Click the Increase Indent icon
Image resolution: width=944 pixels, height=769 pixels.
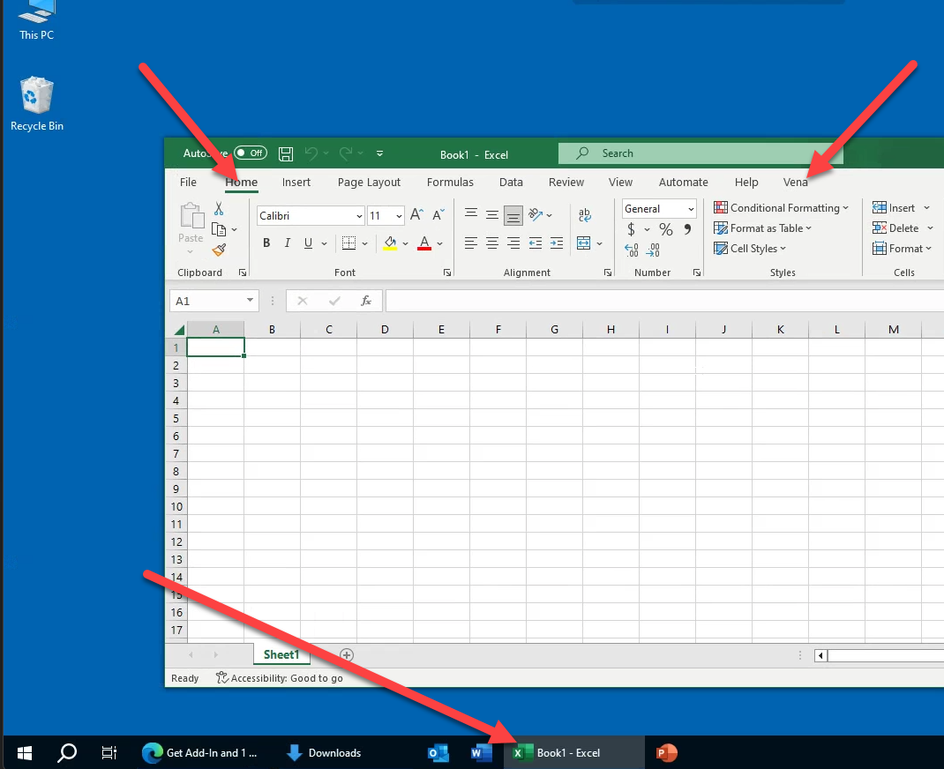[x=557, y=243]
